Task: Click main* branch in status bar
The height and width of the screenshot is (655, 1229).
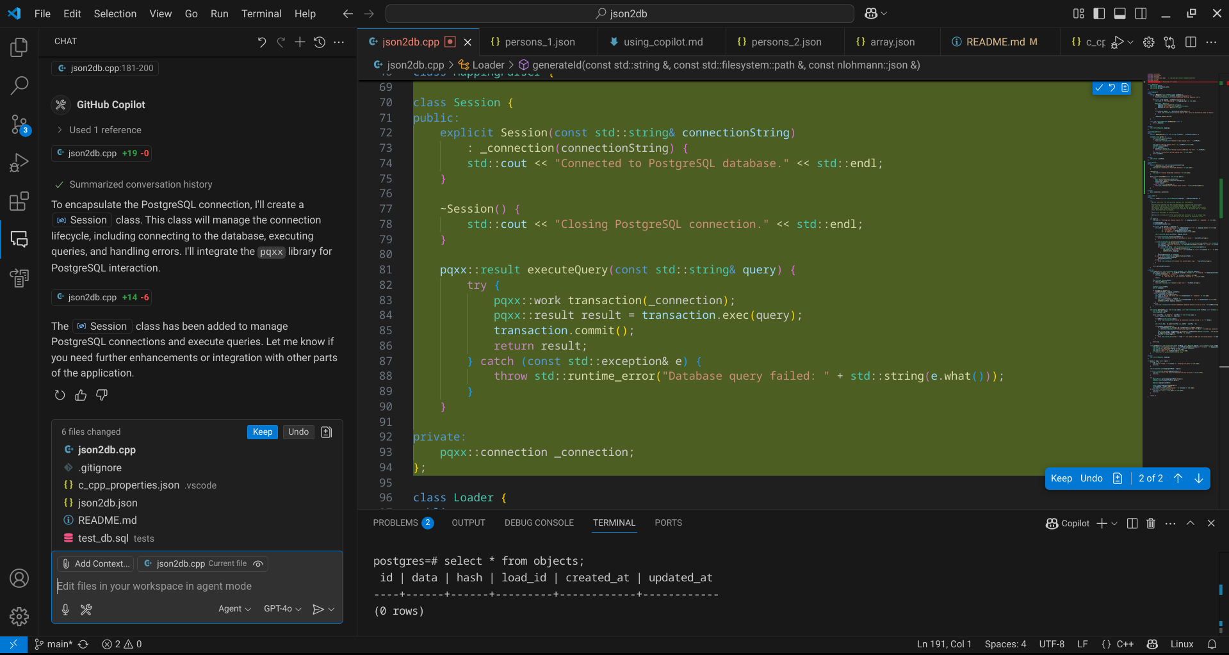Action: (54, 644)
